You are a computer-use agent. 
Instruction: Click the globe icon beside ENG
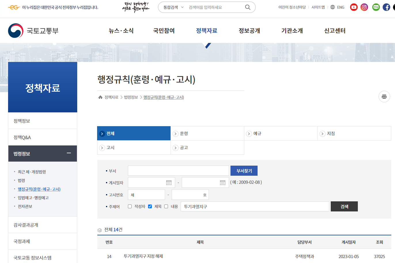(x=332, y=7)
